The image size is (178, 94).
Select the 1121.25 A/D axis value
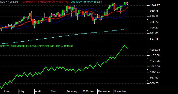point(155,61)
